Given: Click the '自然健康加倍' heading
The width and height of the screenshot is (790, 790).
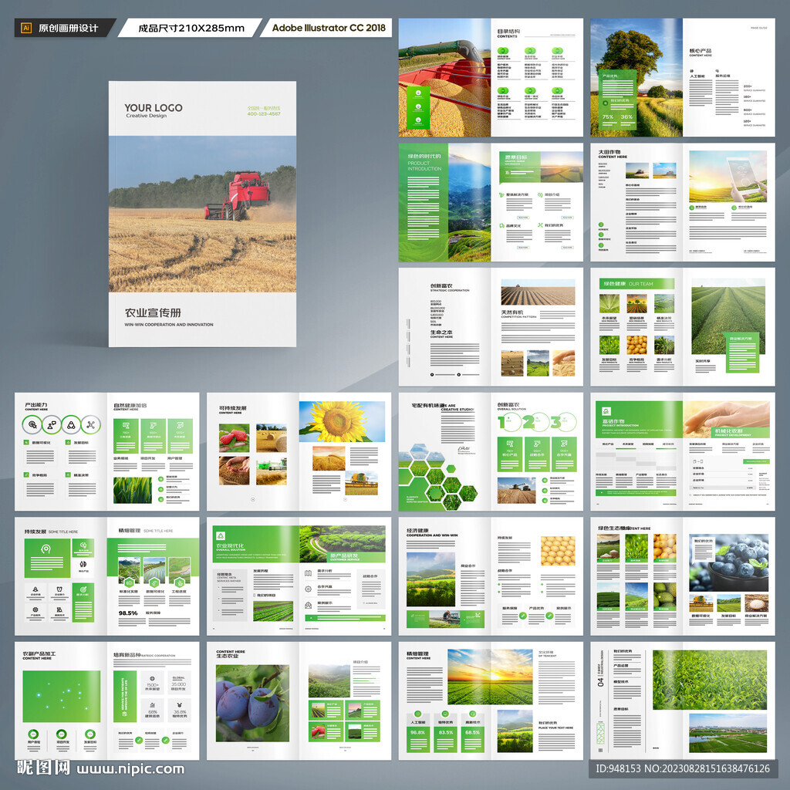Looking at the screenshot, I should click(x=130, y=405).
